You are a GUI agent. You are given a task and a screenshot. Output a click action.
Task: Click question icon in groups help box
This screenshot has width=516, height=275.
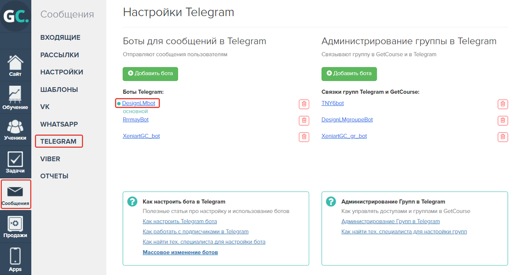tap(331, 202)
